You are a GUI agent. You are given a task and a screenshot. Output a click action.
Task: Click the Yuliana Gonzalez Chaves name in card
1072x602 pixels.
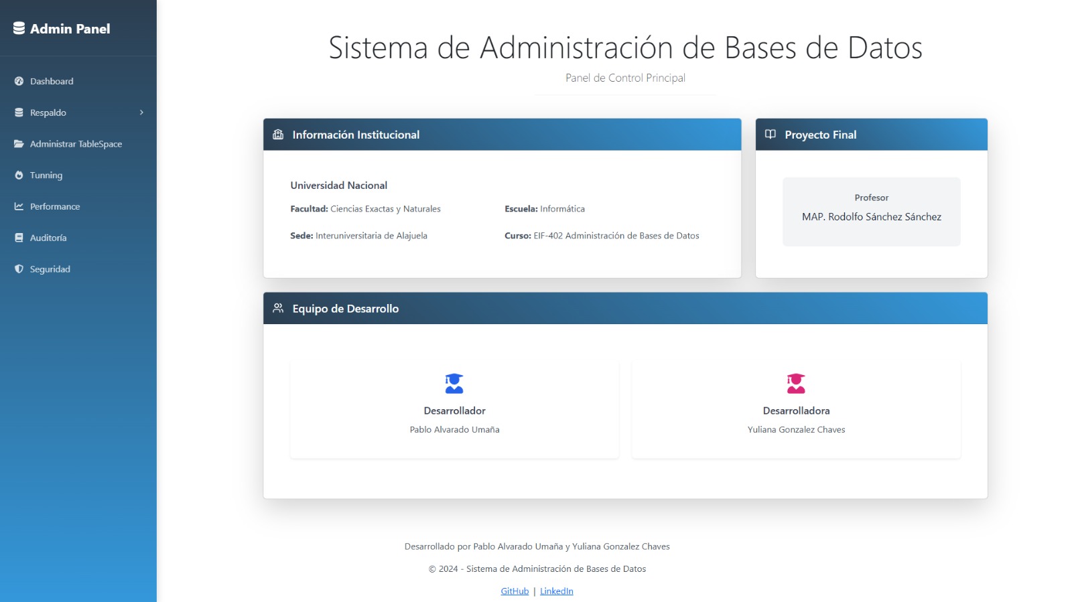796,430
